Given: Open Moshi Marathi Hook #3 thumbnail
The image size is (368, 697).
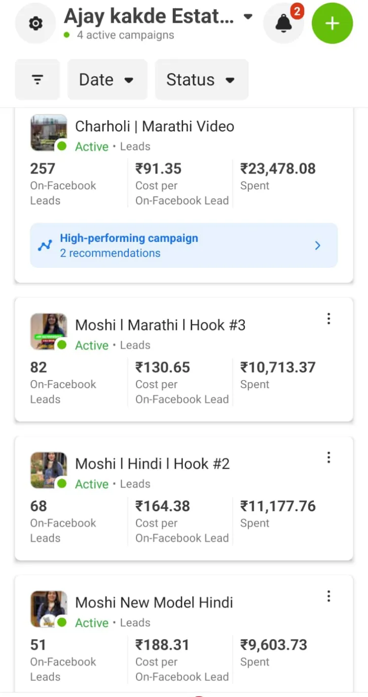Looking at the screenshot, I should point(49,331).
